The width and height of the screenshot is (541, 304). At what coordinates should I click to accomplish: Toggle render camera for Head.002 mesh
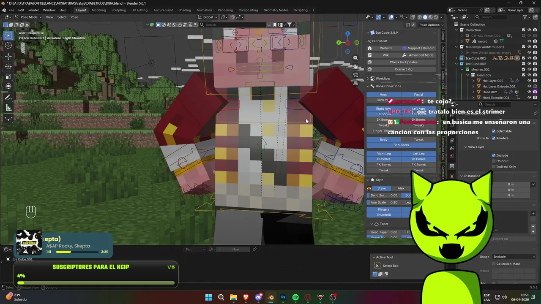[x=535, y=92]
